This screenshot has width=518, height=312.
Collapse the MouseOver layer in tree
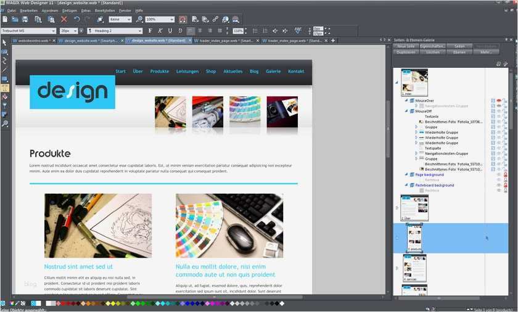tap(406, 101)
